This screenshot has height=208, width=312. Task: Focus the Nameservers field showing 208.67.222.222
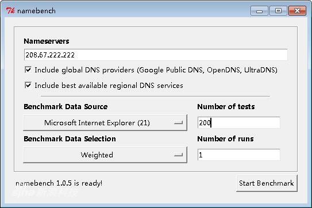156,55
